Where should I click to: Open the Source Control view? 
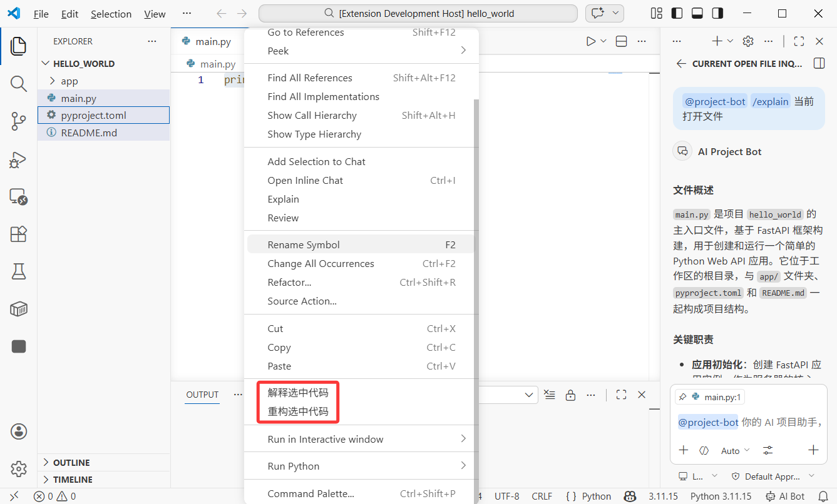pyautogui.click(x=18, y=121)
